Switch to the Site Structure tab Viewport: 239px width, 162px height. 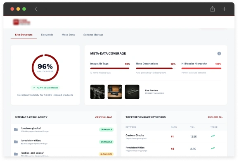[x=24, y=35]
